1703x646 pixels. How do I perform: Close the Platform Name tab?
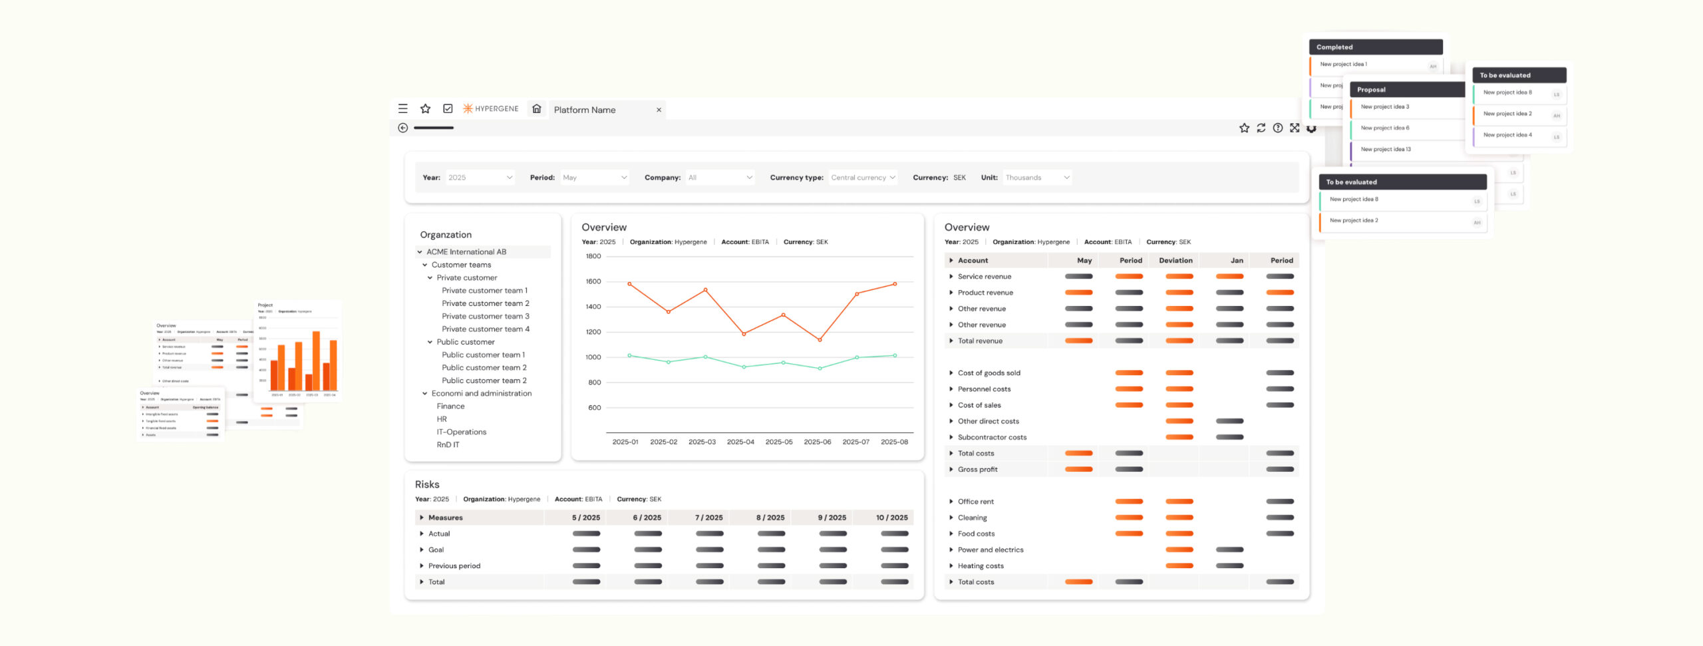tap(659, 110)
